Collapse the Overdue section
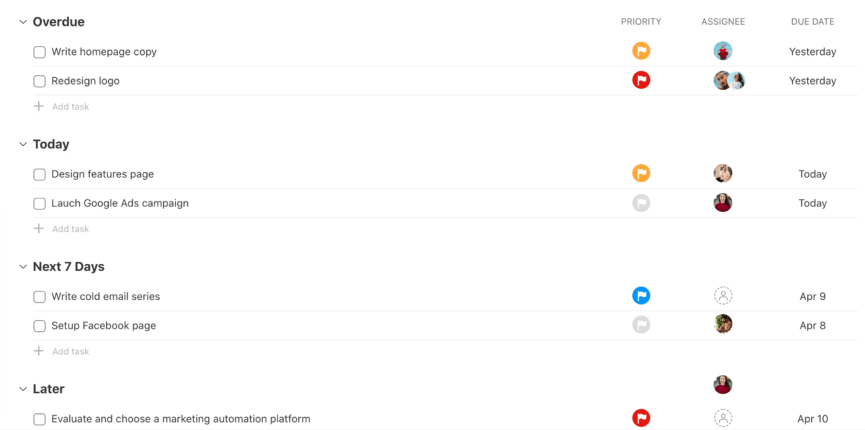Screen dimensions: 865x430 coord(22,21)
